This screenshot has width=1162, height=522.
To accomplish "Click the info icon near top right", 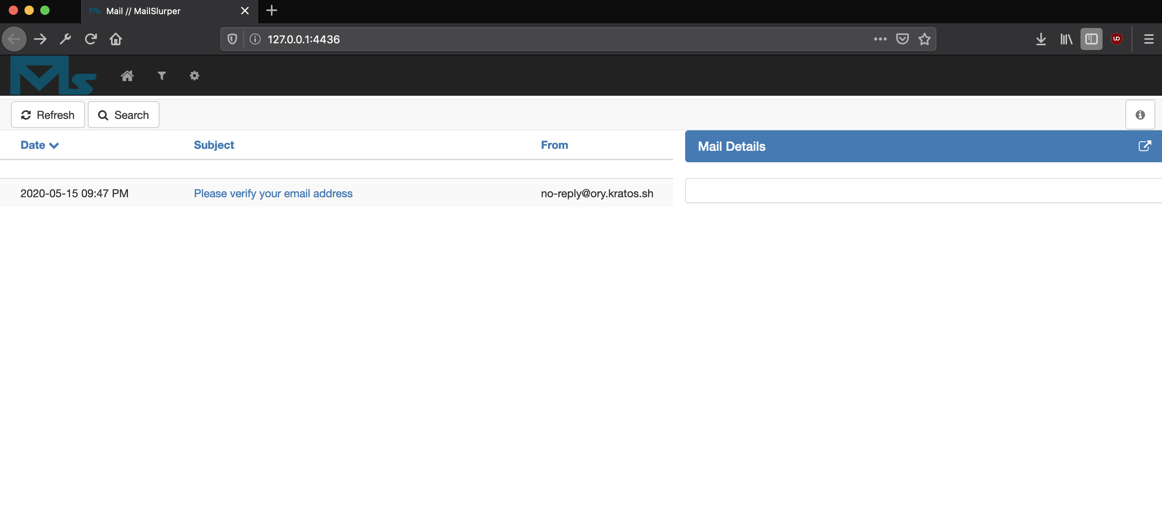I will (1140, 115).
